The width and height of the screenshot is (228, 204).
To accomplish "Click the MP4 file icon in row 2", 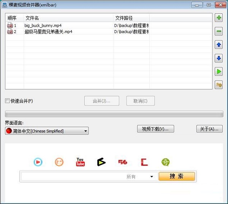I will click(x=10, y=31).
